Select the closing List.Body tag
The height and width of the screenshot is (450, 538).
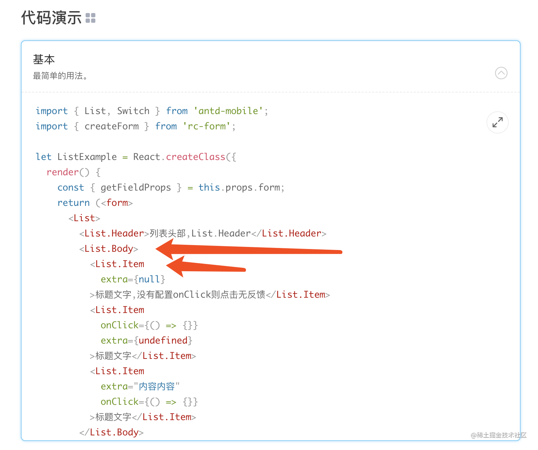click(111, 432)
